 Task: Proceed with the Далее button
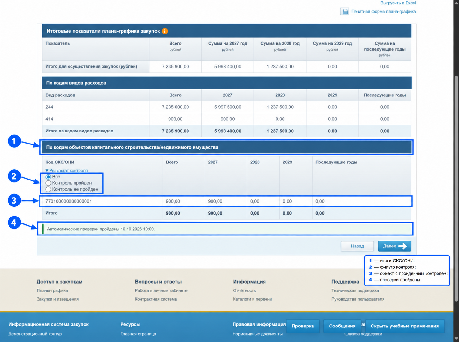click(x=394, y=246)
